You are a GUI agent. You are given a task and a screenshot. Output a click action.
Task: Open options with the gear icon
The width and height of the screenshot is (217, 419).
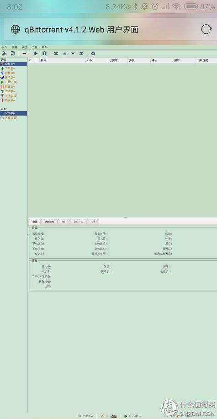coord(93,53)
